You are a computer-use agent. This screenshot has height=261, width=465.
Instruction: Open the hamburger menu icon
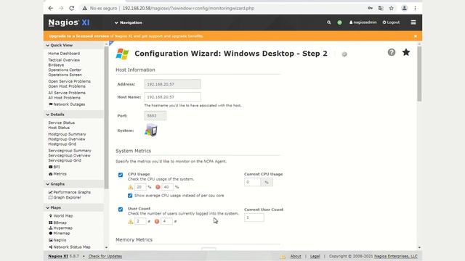413,22
